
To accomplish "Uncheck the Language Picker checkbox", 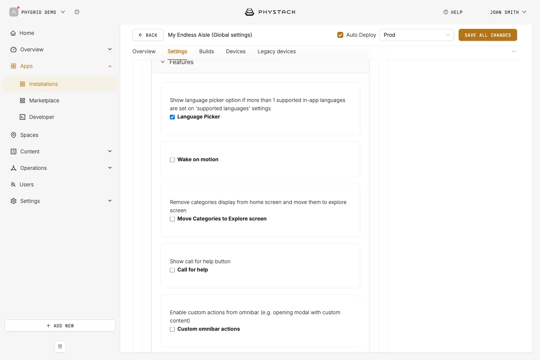I will 172,117.
